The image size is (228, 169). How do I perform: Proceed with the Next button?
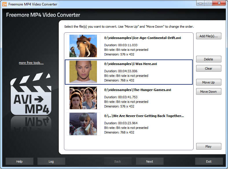pyautogui.click(x=150, y=161)
